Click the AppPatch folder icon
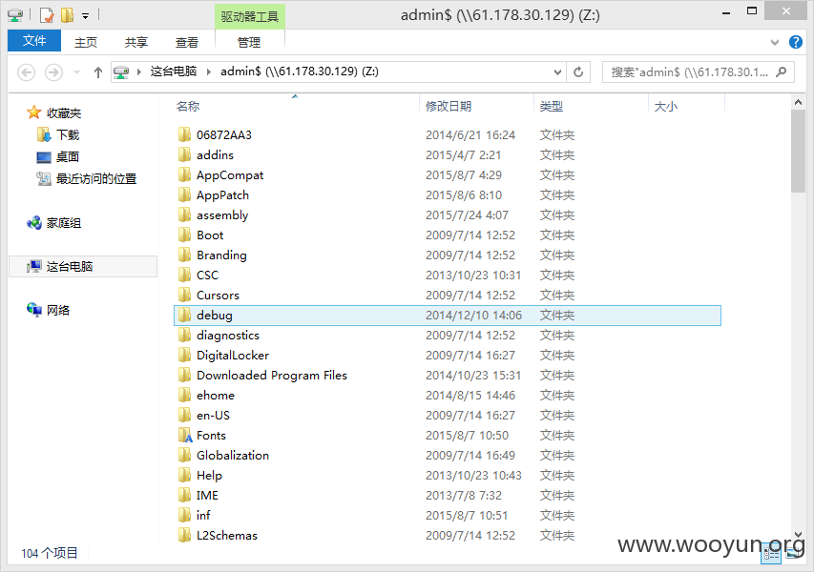Image resolution: width=814 pixels, height=572 pixels. (184, 195)
